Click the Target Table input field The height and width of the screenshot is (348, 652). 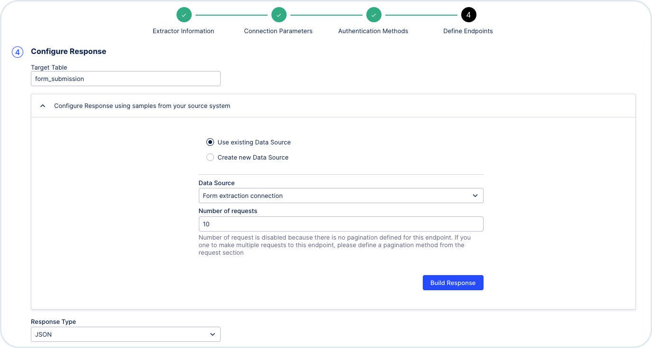click(x=126, y=79)
